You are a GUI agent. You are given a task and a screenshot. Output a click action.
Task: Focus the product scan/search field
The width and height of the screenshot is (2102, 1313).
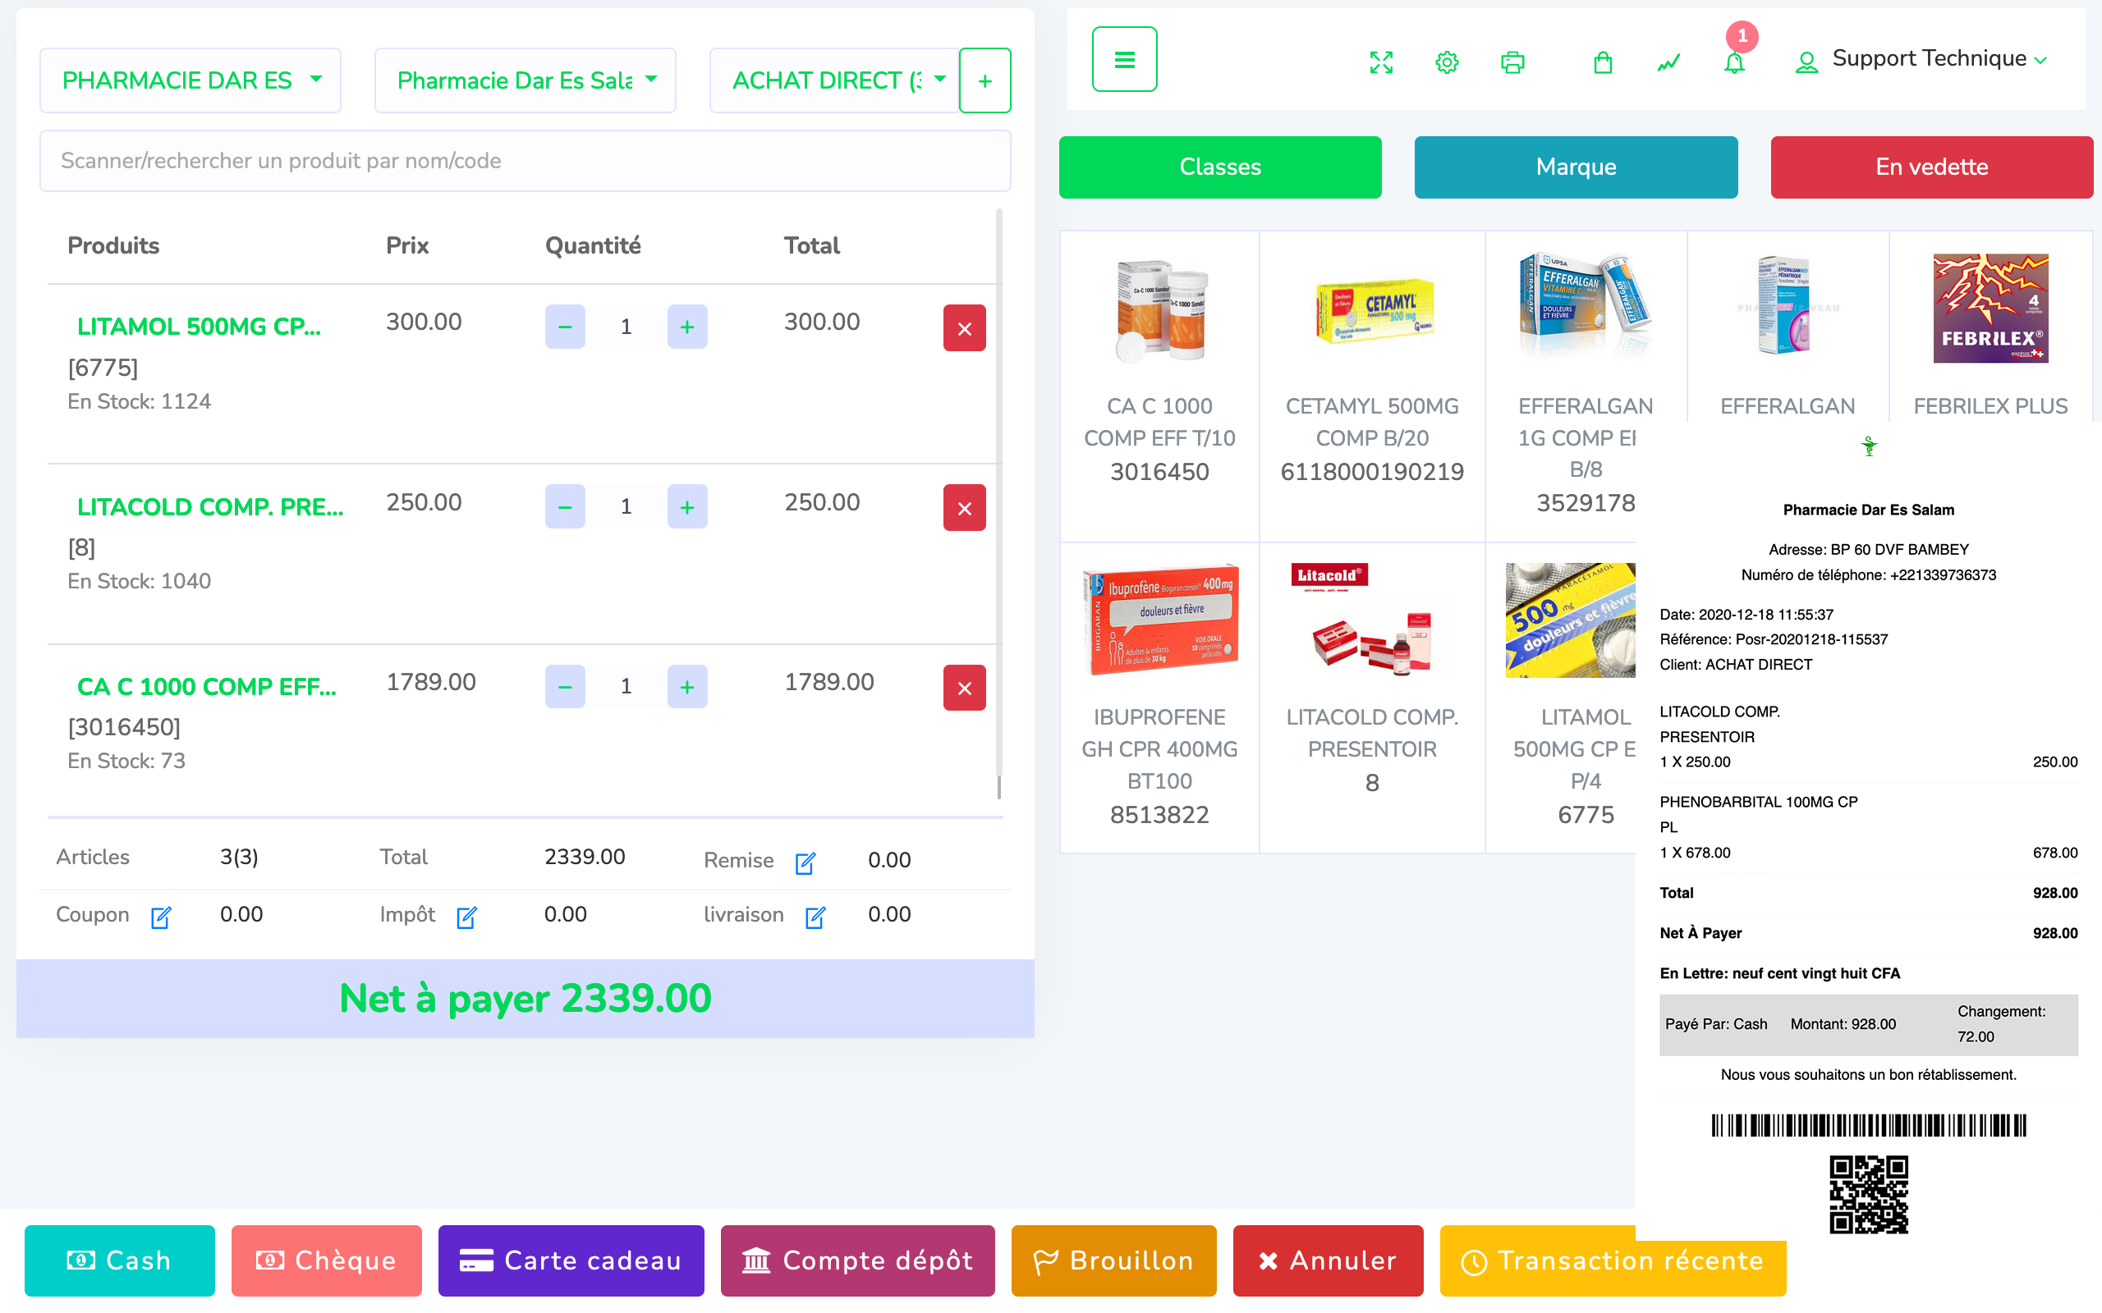(525, 161)
